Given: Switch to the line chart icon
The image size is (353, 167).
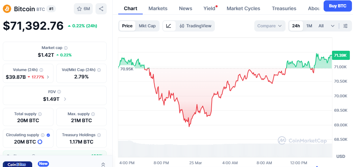Looking at the screenshot, I should (169, 26).
